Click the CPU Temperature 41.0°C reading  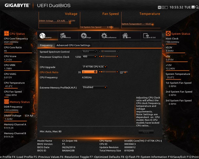(x=9, y=86)
